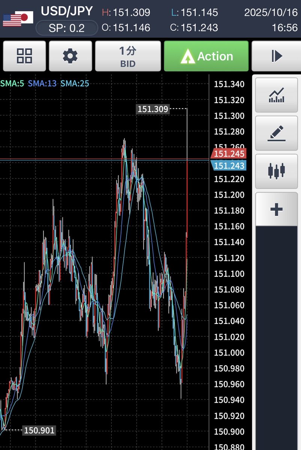Tap the 151.309 high price marker
301x450 pixels.
pos(153,109)
